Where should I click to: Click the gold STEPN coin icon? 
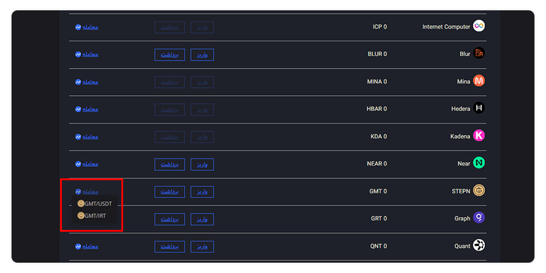[x=479, y=190]
